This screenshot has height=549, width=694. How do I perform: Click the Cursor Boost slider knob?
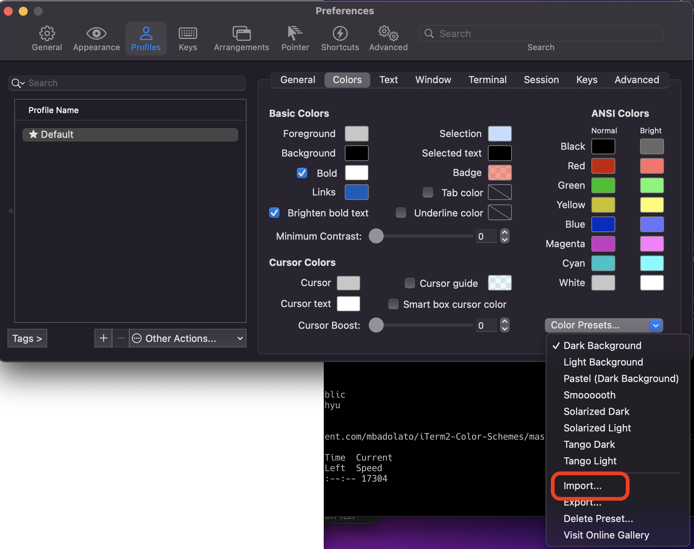[376, 325]
